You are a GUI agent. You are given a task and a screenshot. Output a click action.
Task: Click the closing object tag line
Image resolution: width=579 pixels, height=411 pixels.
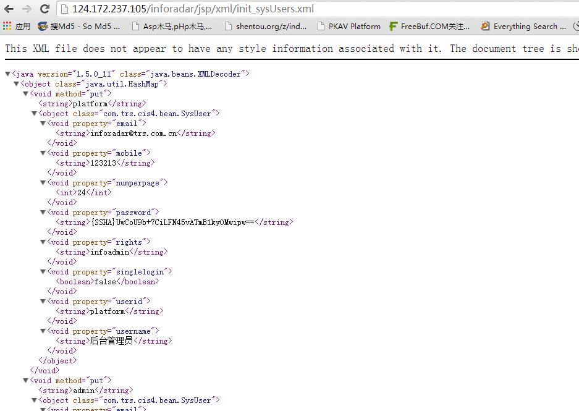57,360
